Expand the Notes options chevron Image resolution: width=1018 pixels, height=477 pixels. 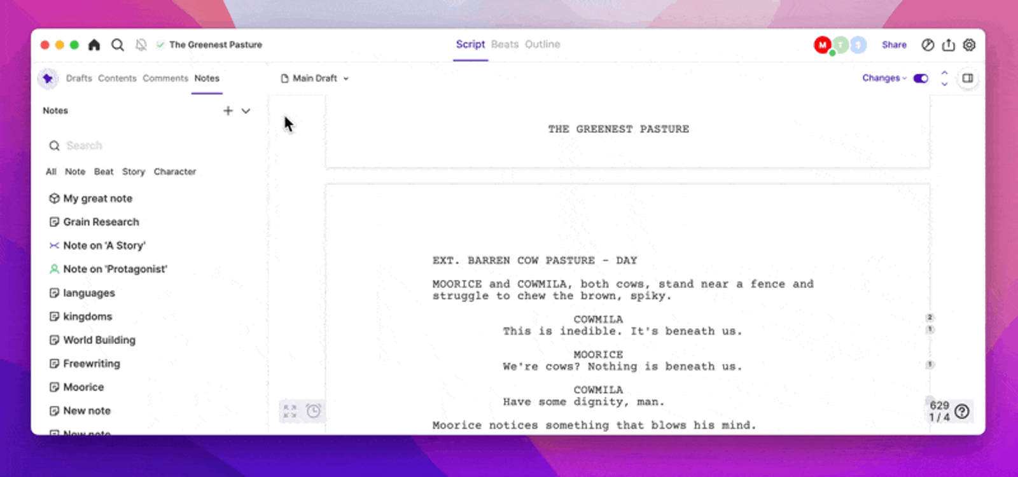coord(246,111)
